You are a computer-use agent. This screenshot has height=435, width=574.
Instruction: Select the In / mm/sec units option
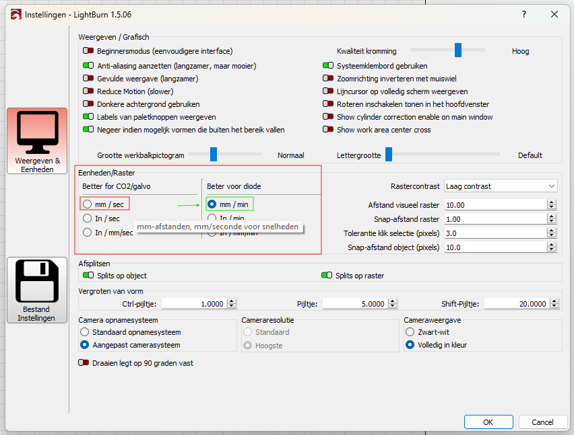pyautogui.click(x=87, y=233)
